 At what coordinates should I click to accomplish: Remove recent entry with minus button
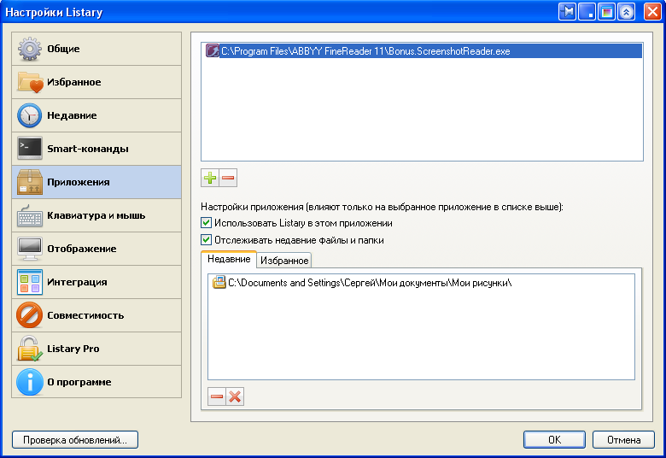tap(217, 396)
